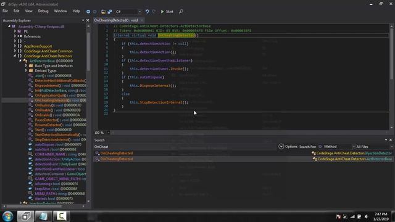The height and width of the screenshot is (222, 395).
Task: Click the Assembly Explorer horizontal scrollbar
Action: point(34,206)
